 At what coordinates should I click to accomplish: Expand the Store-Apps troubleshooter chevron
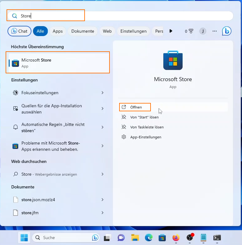[102, 146]
